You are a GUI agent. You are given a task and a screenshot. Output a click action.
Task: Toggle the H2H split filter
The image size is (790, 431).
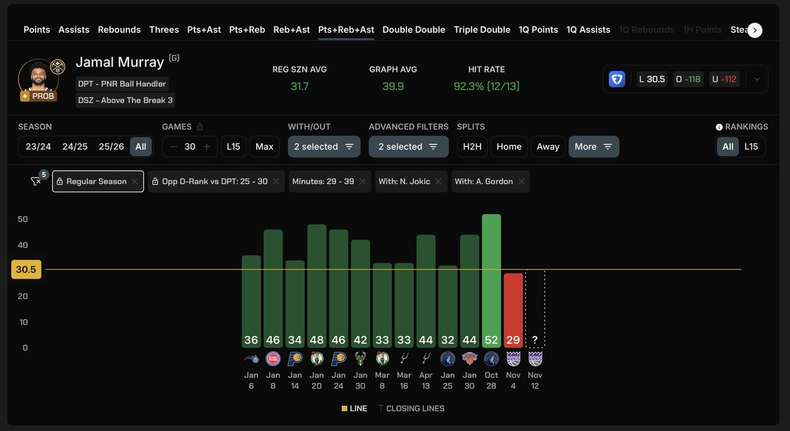[x=471, y=147]
